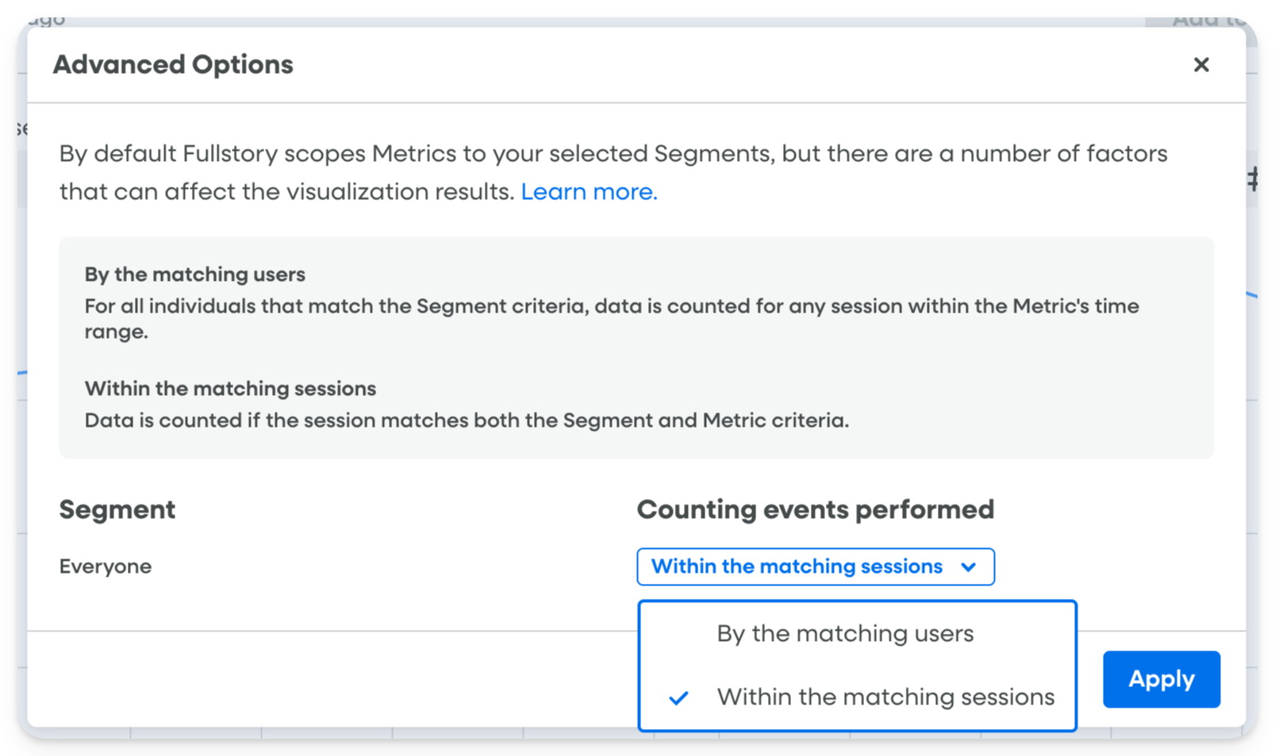Click the Counting events performed heading

pos(815,509)
